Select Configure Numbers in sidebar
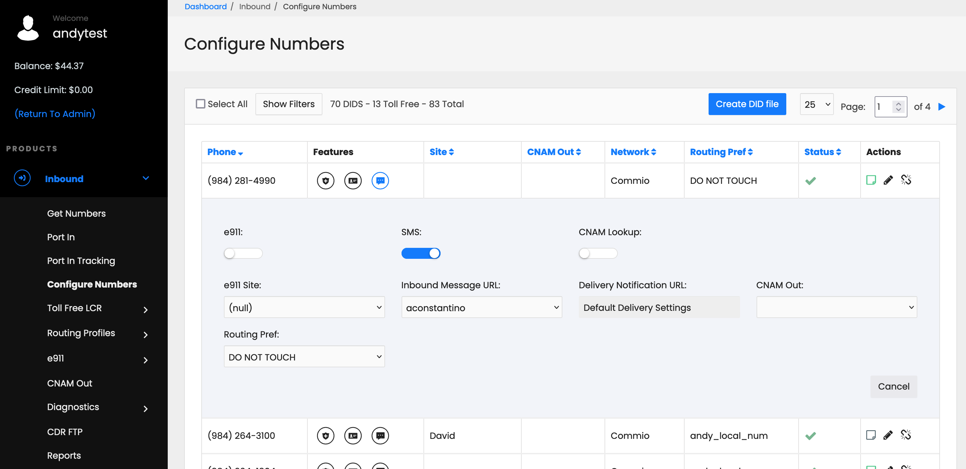Screen dimensions: 966x469 pyautogui.click(x=92, y=284)
